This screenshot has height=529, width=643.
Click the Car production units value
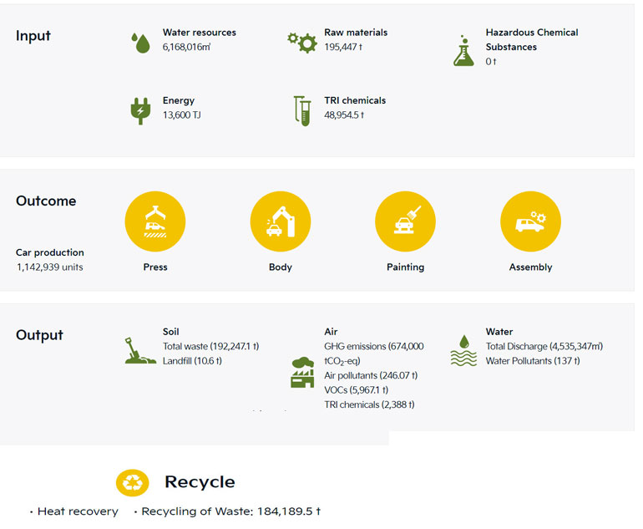point(49,267)
